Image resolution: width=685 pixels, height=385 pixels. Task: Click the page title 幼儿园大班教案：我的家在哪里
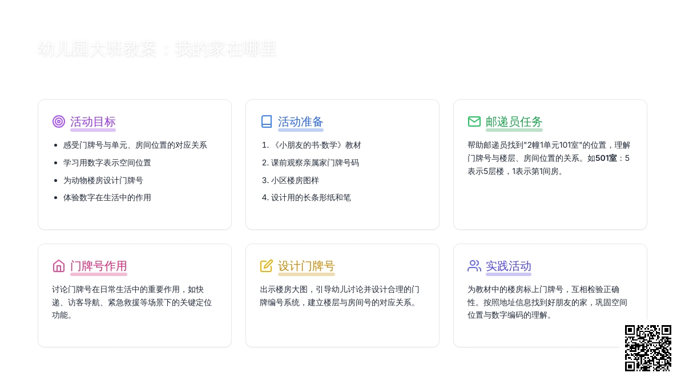(x=157, y=49)
